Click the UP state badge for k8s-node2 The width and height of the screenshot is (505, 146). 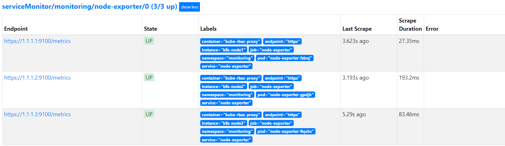tap(149, 78)
